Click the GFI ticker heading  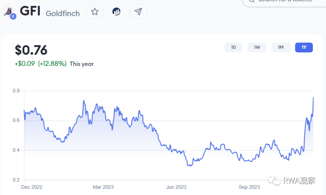[30, 11]
